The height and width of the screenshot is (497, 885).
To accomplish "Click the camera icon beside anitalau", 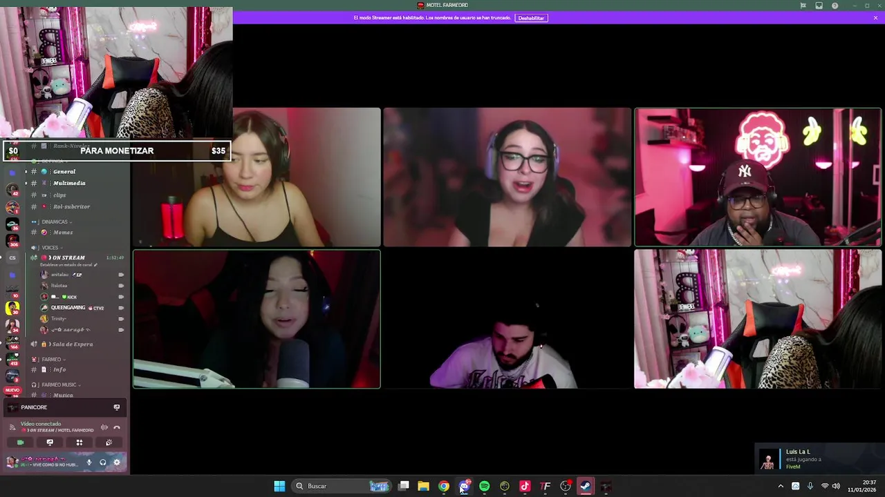I will click(x=121, y=275).
